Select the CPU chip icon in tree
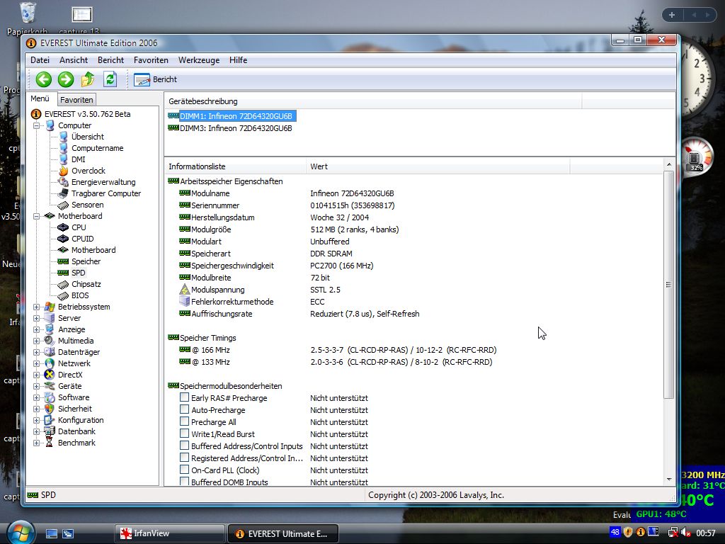725x544 pixels. [x=63, y=227]
